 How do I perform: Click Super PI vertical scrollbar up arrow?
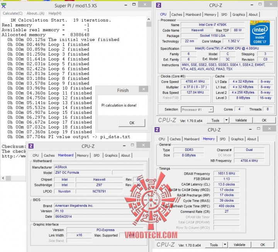pos(149,19)
